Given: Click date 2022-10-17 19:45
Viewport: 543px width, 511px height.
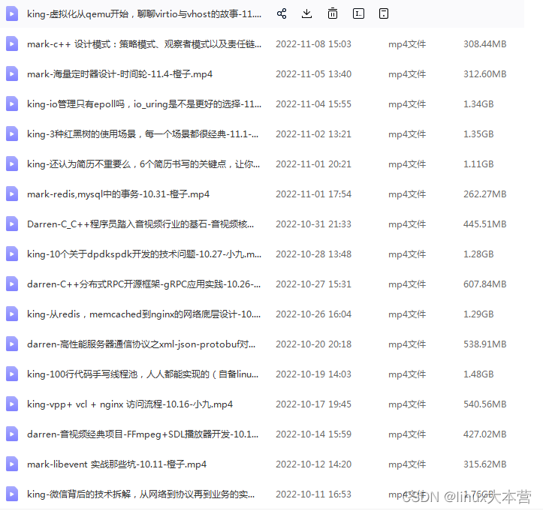Looking at the screenshot, I should tap(313, 404).
